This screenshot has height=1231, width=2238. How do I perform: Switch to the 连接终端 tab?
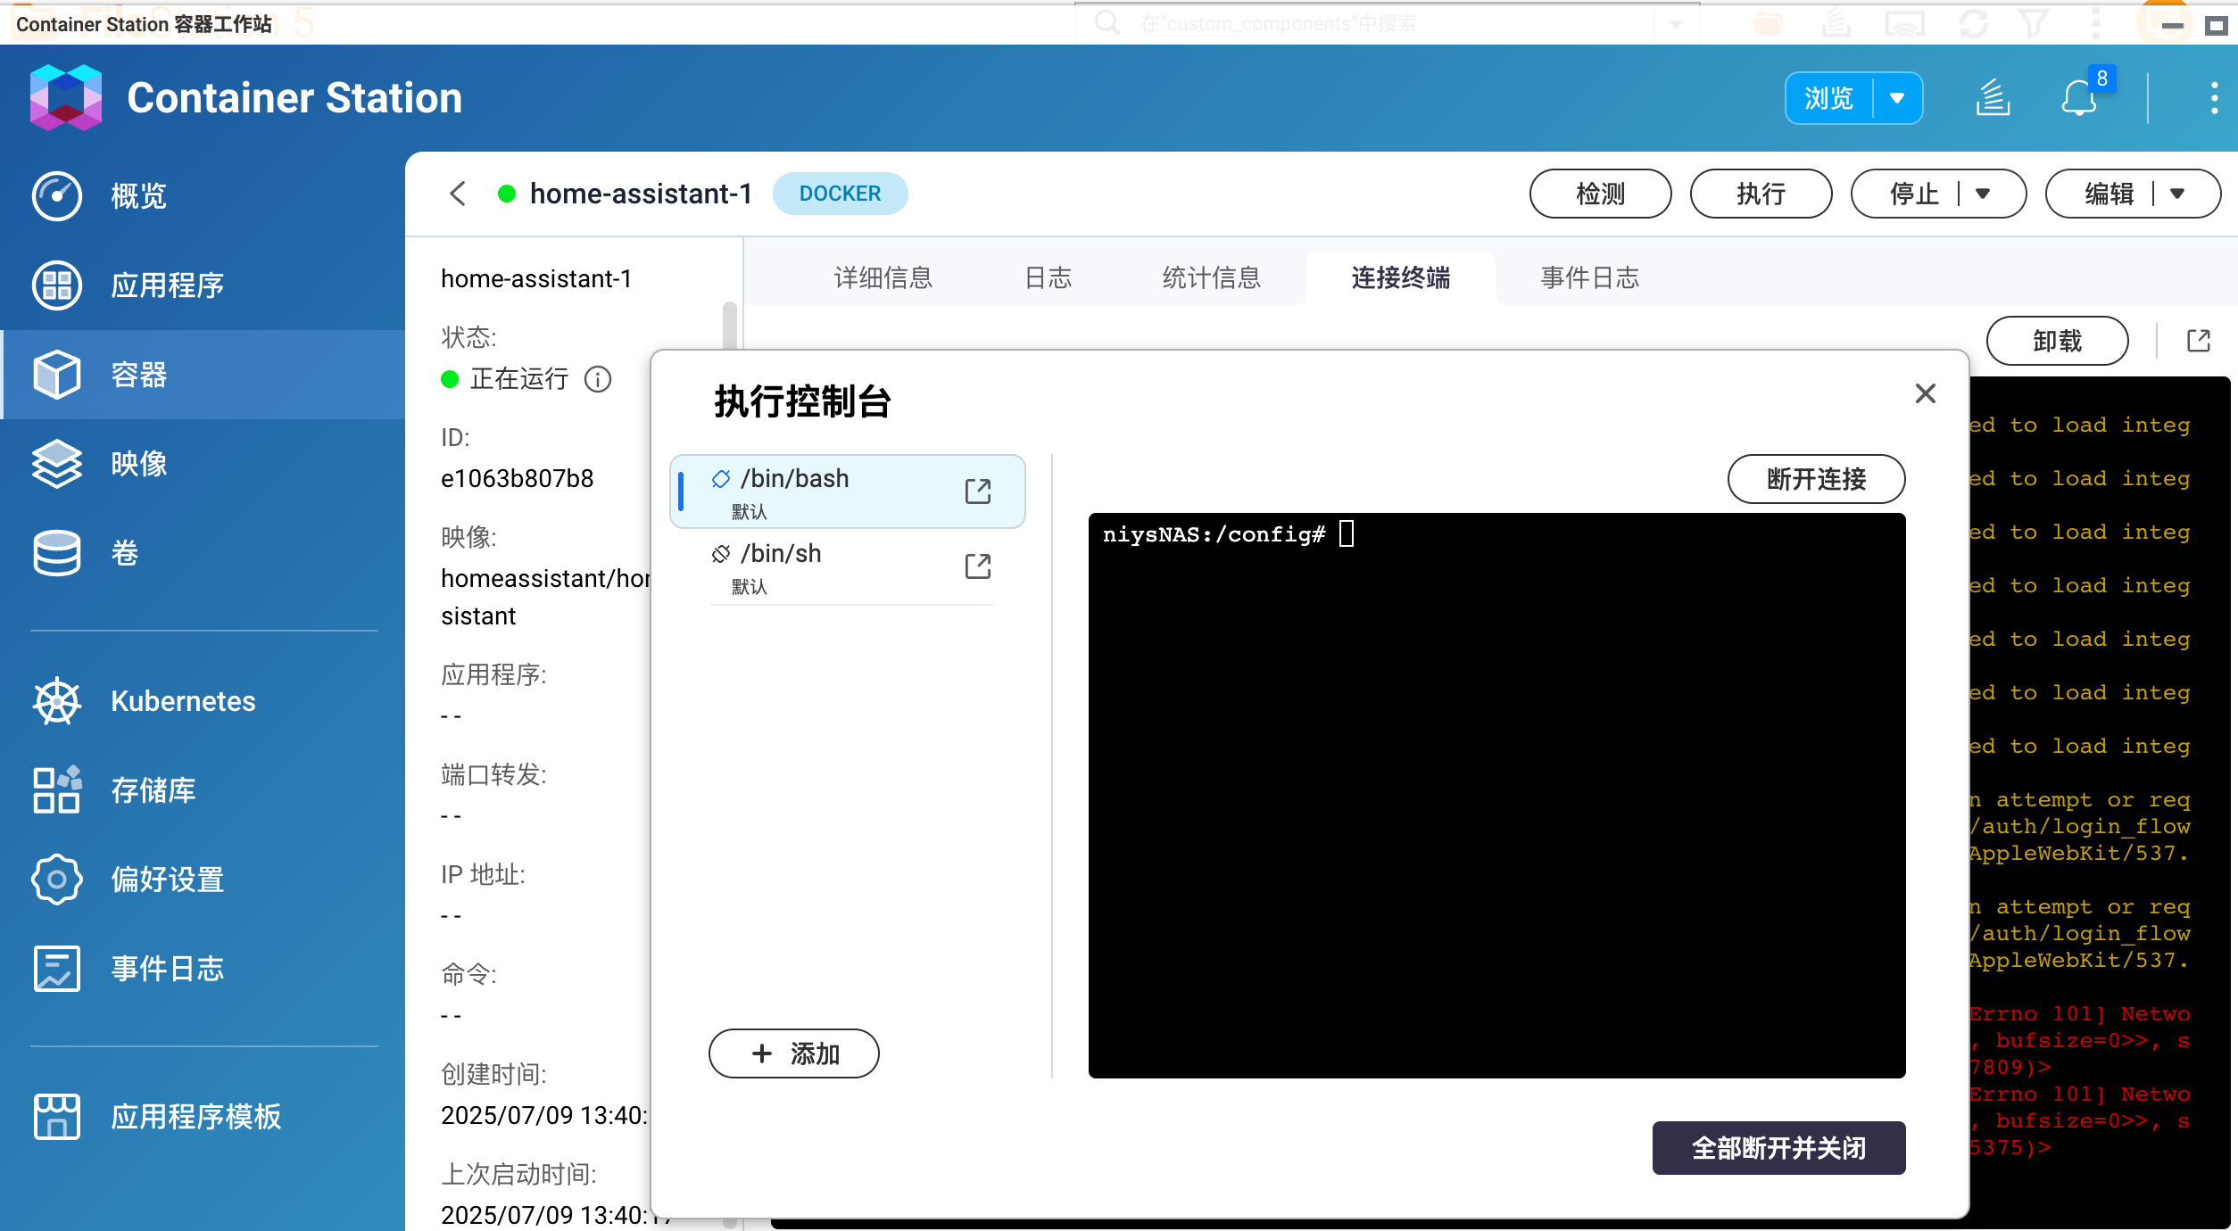click(1401, 277)
